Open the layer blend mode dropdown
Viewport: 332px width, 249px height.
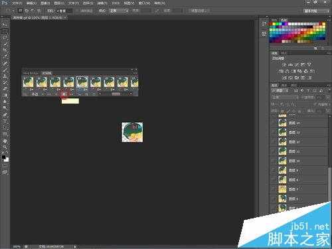284,98
